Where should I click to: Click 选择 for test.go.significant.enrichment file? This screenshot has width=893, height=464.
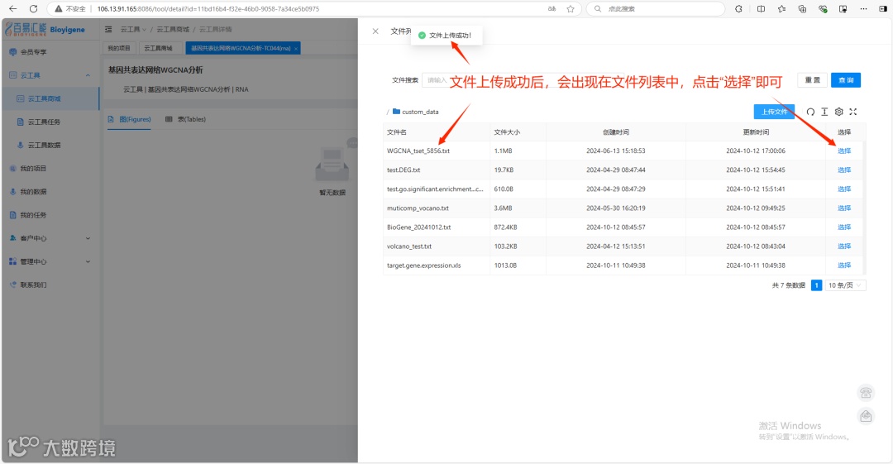pyautogui.click(x=844, y=189)
